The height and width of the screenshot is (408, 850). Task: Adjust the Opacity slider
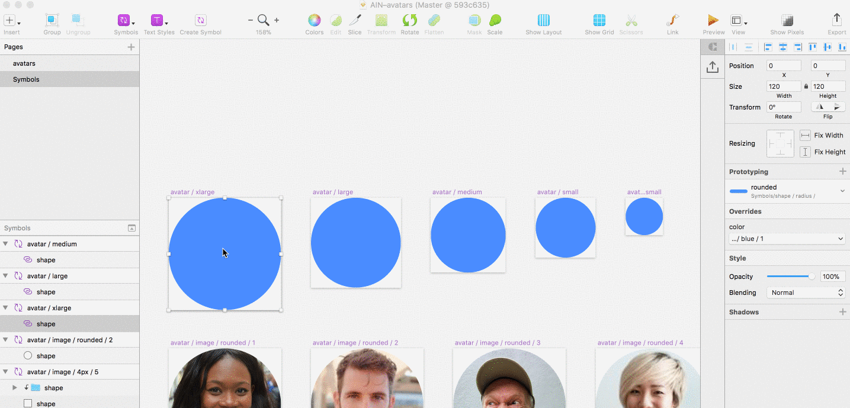791,277
